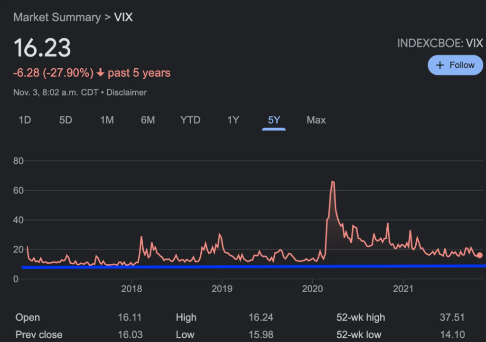
Task: Show the 1Y chart range
Action: [x=233, y=120]
